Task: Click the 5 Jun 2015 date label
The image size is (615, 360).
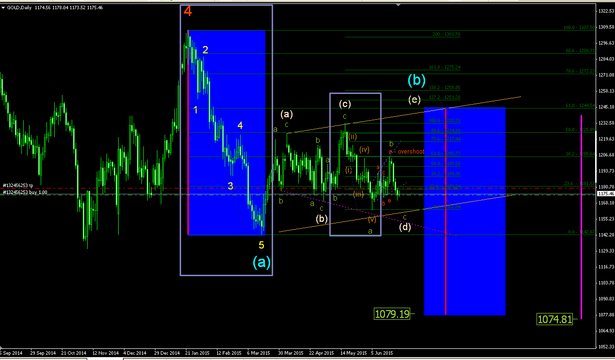Action: point(383,353)
